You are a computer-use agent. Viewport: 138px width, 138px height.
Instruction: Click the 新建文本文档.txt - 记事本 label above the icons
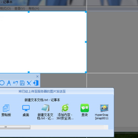[x=42, y=100]
